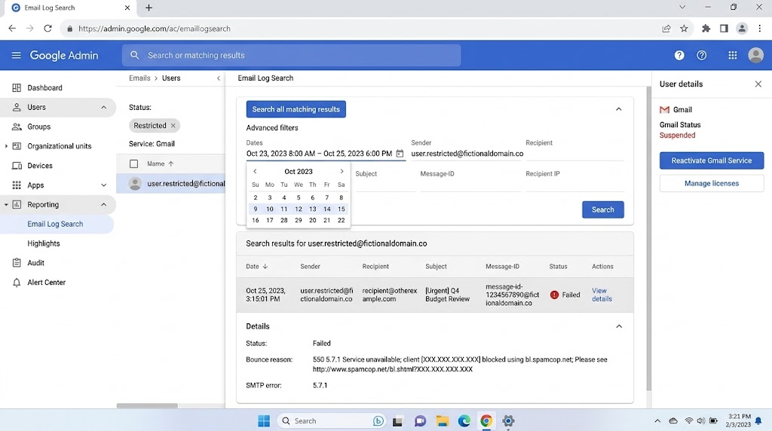This screenshot has width=772, height=431.
Task: Click Reactivate Gmail Service
Action: (x=712, y=160)
